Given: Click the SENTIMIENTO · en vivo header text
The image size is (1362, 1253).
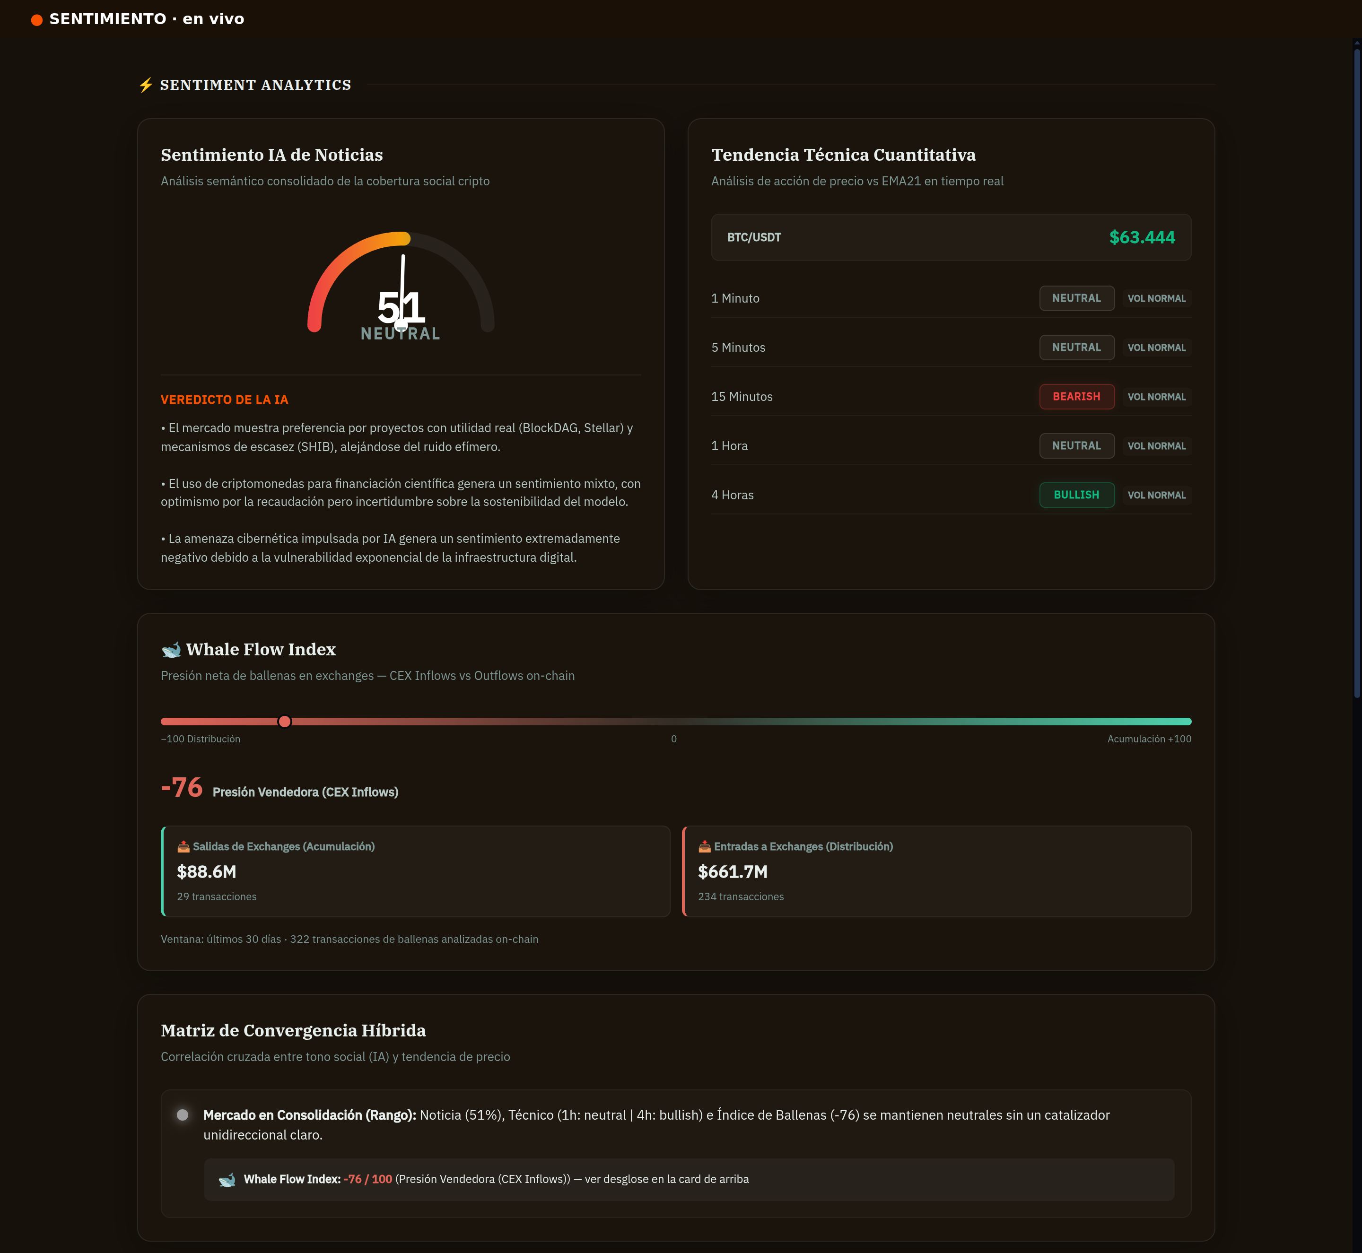Looking at the screenshot, I should pos(147,19).
